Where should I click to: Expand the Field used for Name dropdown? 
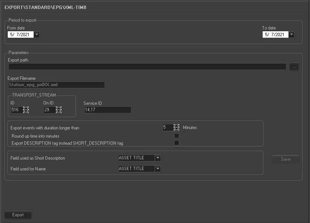pyautogui.click(x=158, y=169)
